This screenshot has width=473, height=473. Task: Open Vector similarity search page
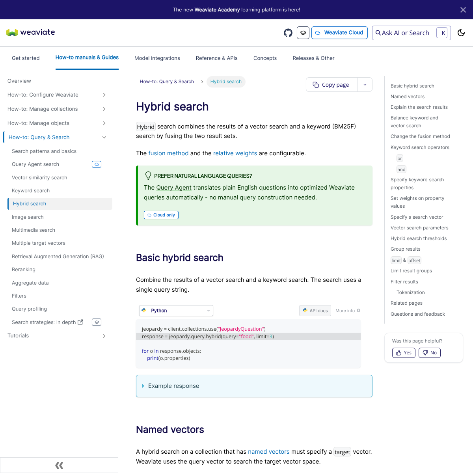click(x=39, y=178)
